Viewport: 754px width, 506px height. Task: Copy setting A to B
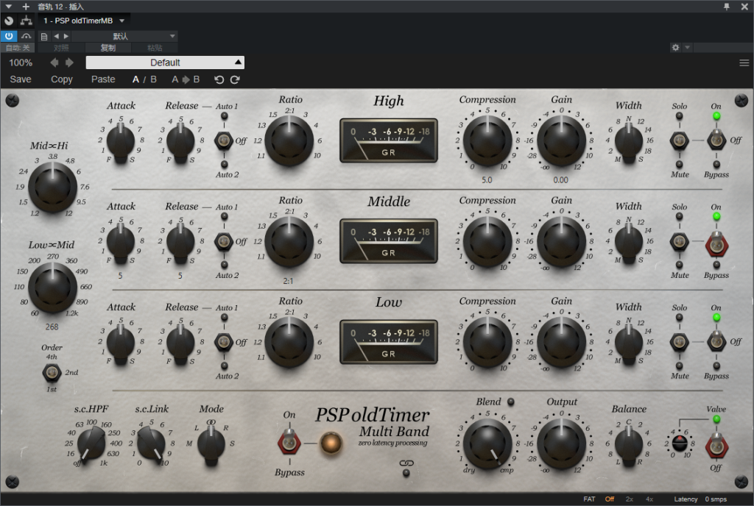[186, 79]
